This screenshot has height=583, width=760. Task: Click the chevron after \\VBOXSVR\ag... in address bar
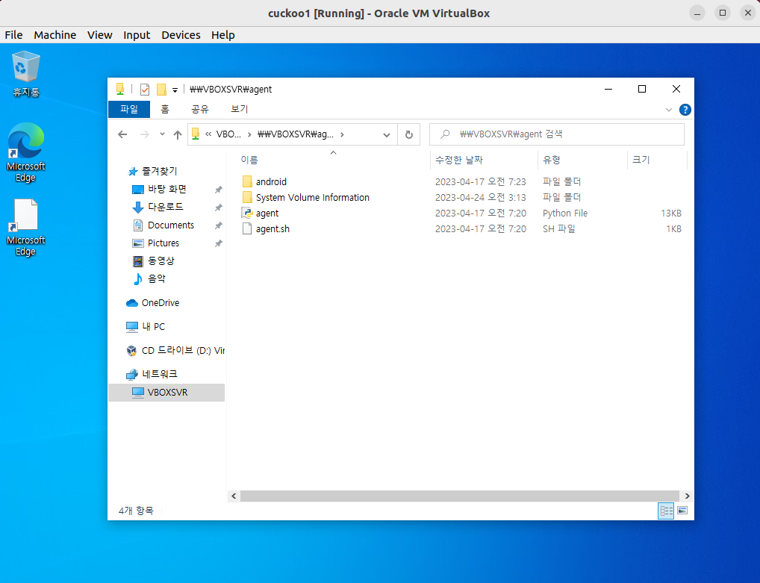click(x=342, y=134)
